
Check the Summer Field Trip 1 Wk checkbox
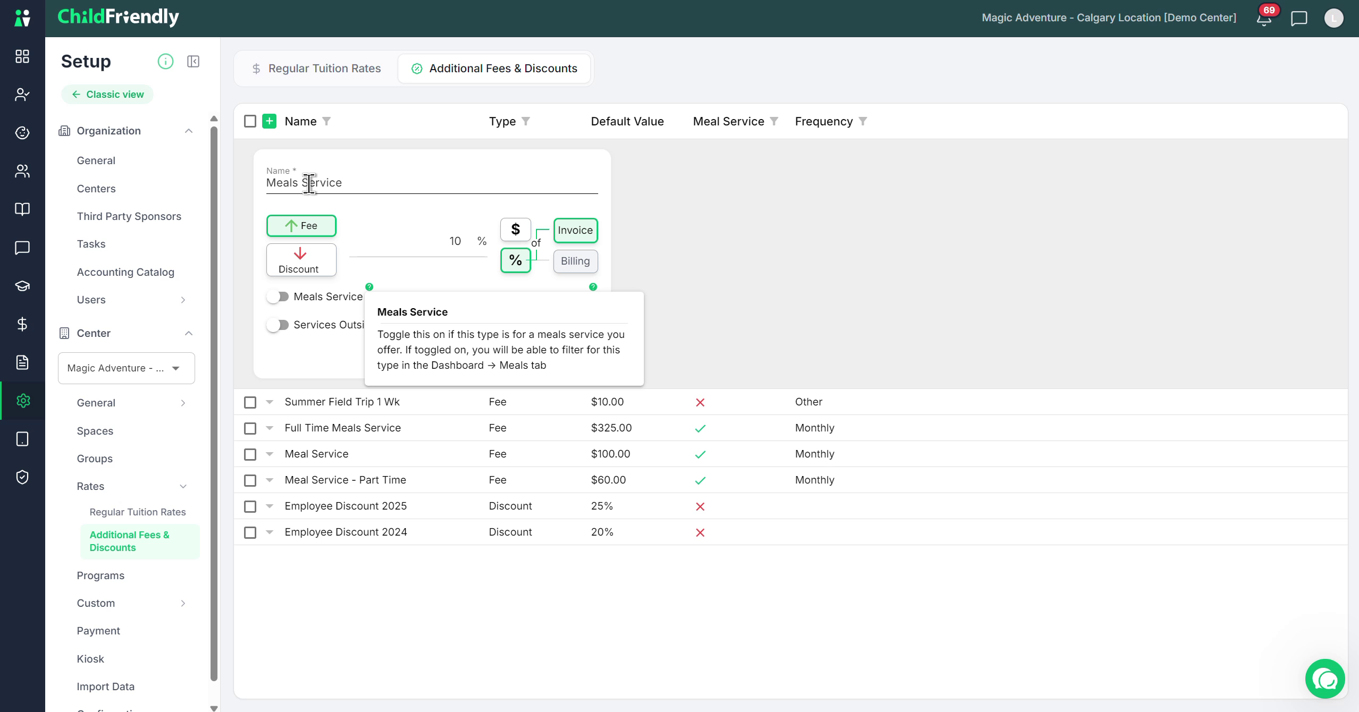[x=250, y=402]
